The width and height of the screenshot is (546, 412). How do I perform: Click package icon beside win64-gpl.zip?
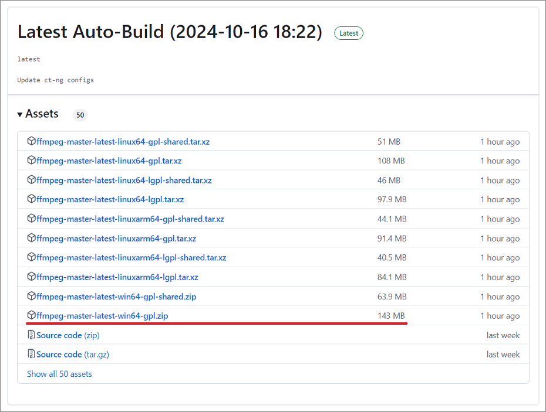(31, 315)
